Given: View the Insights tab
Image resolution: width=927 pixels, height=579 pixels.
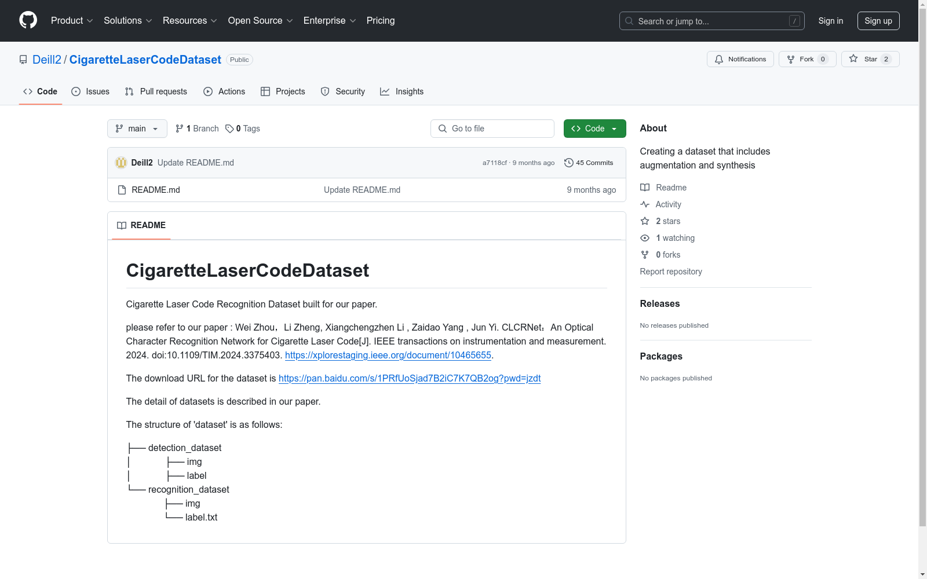Looking at the screenshot, I should (x=402, y=91).
